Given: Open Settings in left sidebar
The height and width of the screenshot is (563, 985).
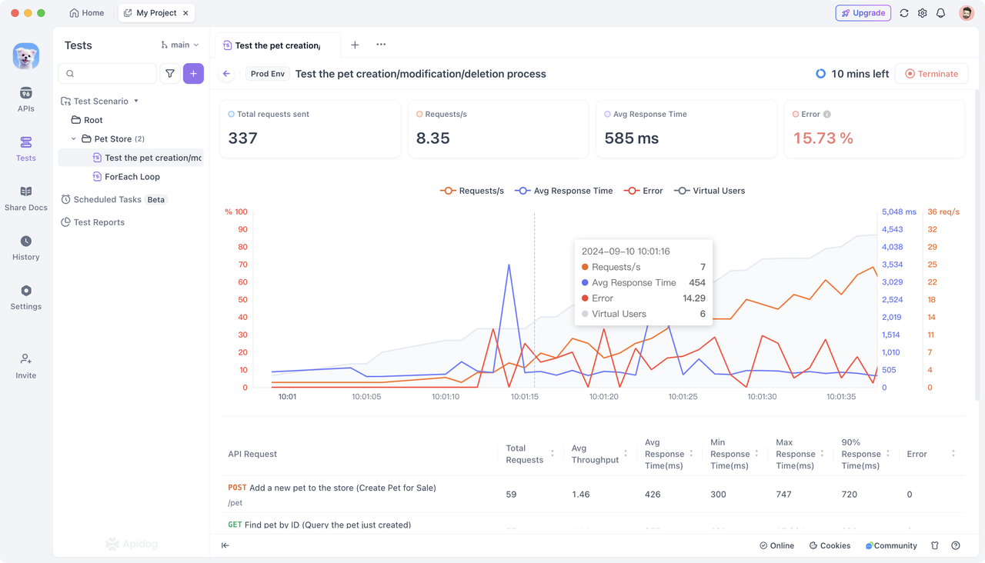Looking at the screenshot, I should pyautogui.click(x=26, y=297).
